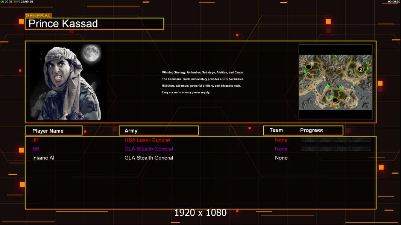Click JP's loading progress bar
This screenshot has height=225, width=401.
(336, 139)
